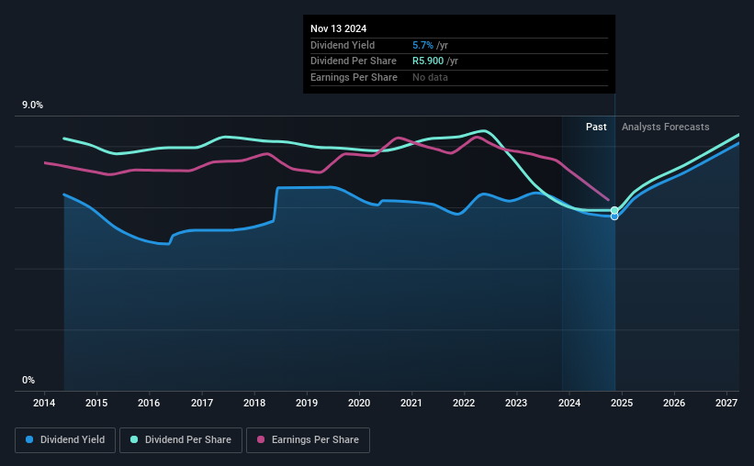Click the Past section label

pos(596,127)
